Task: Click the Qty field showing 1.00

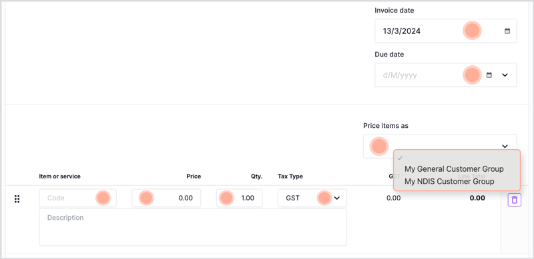Action: [239, 198]
